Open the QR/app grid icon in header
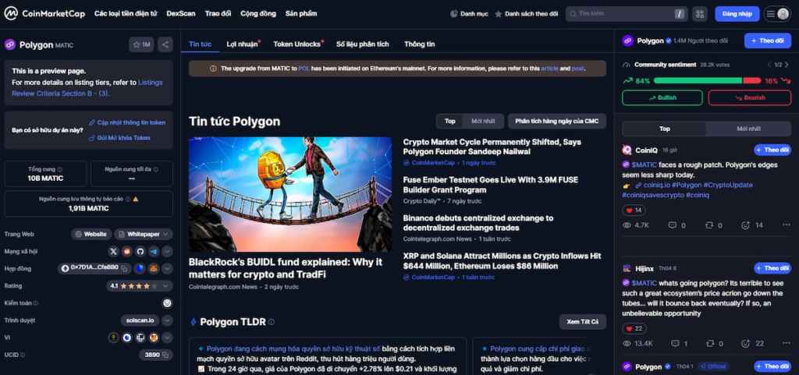 point(700,14)
